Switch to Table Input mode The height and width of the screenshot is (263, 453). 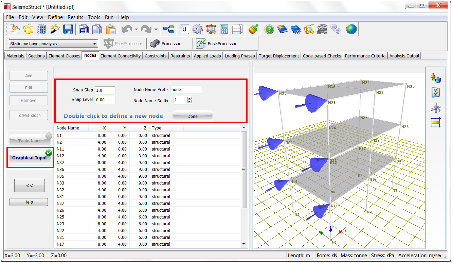30,141
